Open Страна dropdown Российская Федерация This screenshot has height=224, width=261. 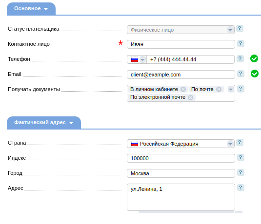(x=181, y=144)
